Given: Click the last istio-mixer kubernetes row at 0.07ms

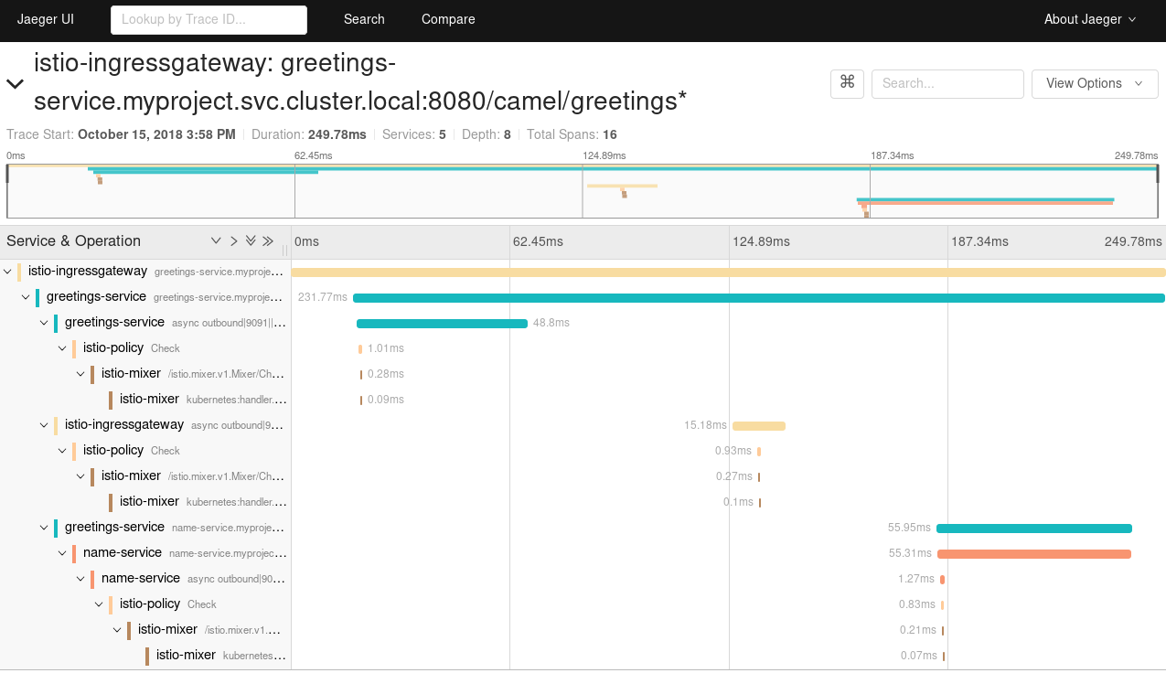Looking at the screenshot, I should [x=583, y=656].
